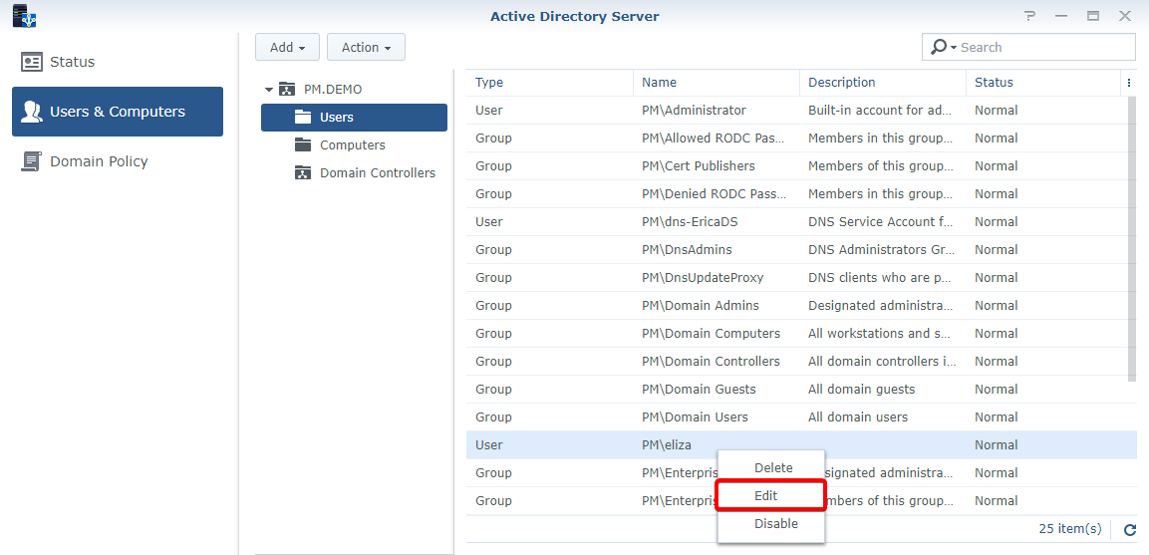Open the Add dropdown button

[x=287, y=47]
